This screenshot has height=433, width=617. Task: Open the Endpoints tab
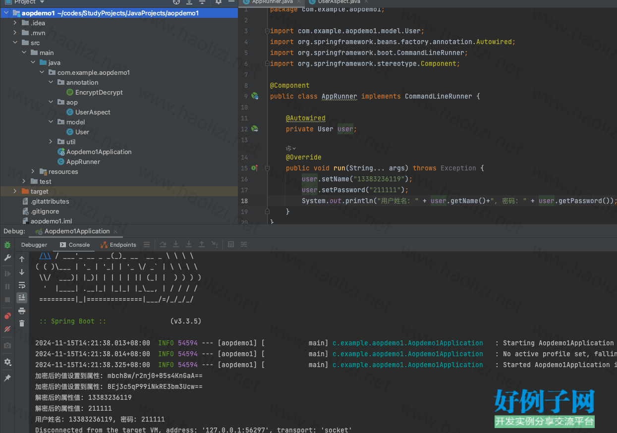[x=118, y=245]
